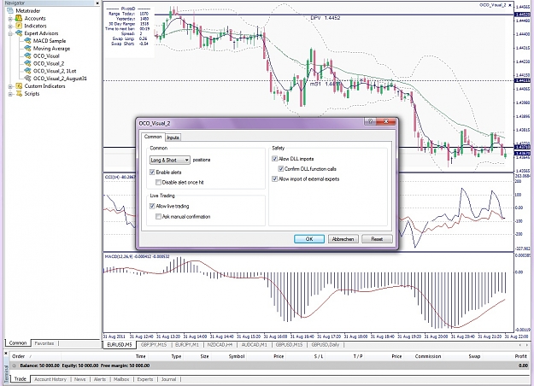This screenshot has height=386, width=534.
Task: Open the EURJPY,M1 chart tab
Action: pyautogui.click(x=186, y=345)
